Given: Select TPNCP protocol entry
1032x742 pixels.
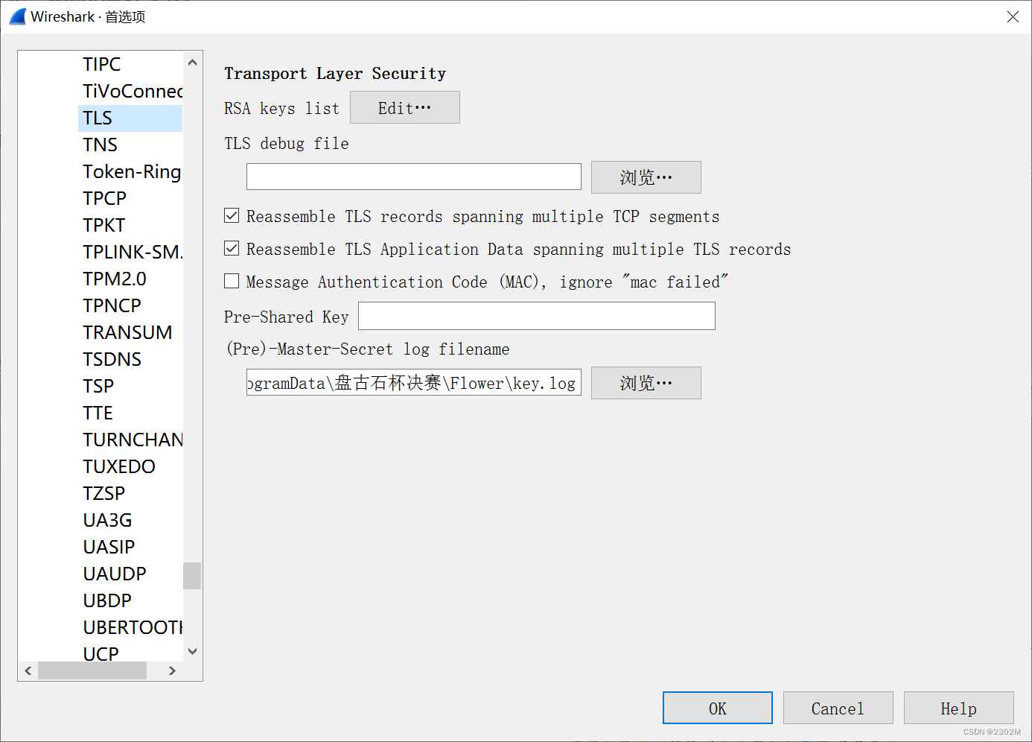Looking at the screenshot, I should pyautogui.click(x=130, y=306).
